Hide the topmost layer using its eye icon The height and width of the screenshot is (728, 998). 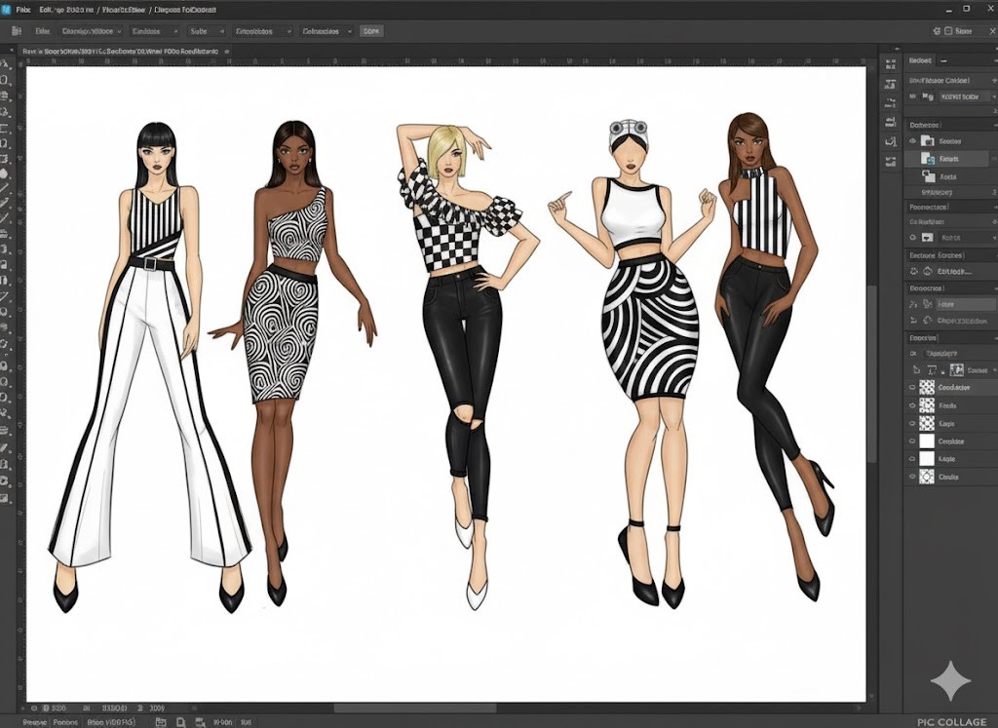(x=912, y=387)
